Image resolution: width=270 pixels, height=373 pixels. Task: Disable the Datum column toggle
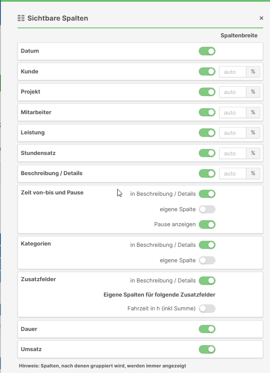pos(207,51)
